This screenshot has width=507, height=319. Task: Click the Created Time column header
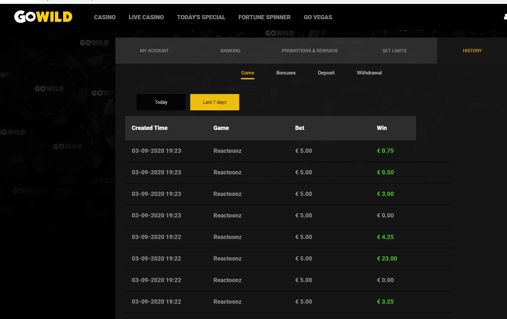(150, 128)
